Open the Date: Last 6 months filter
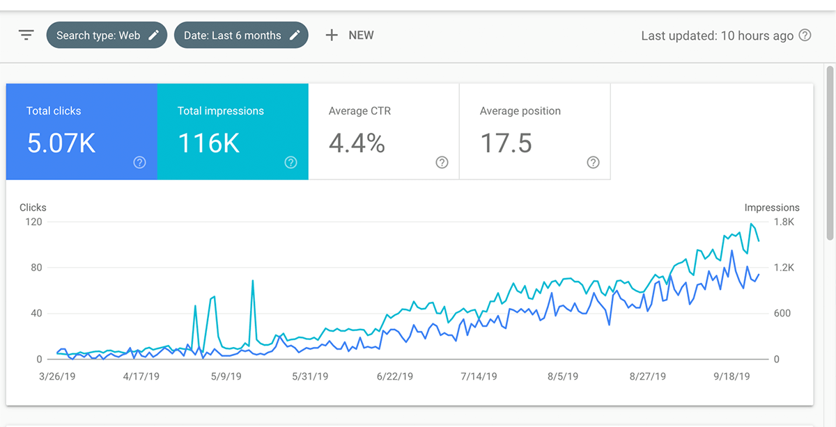This screenshot has height=427, width=836. pos(233,35)
